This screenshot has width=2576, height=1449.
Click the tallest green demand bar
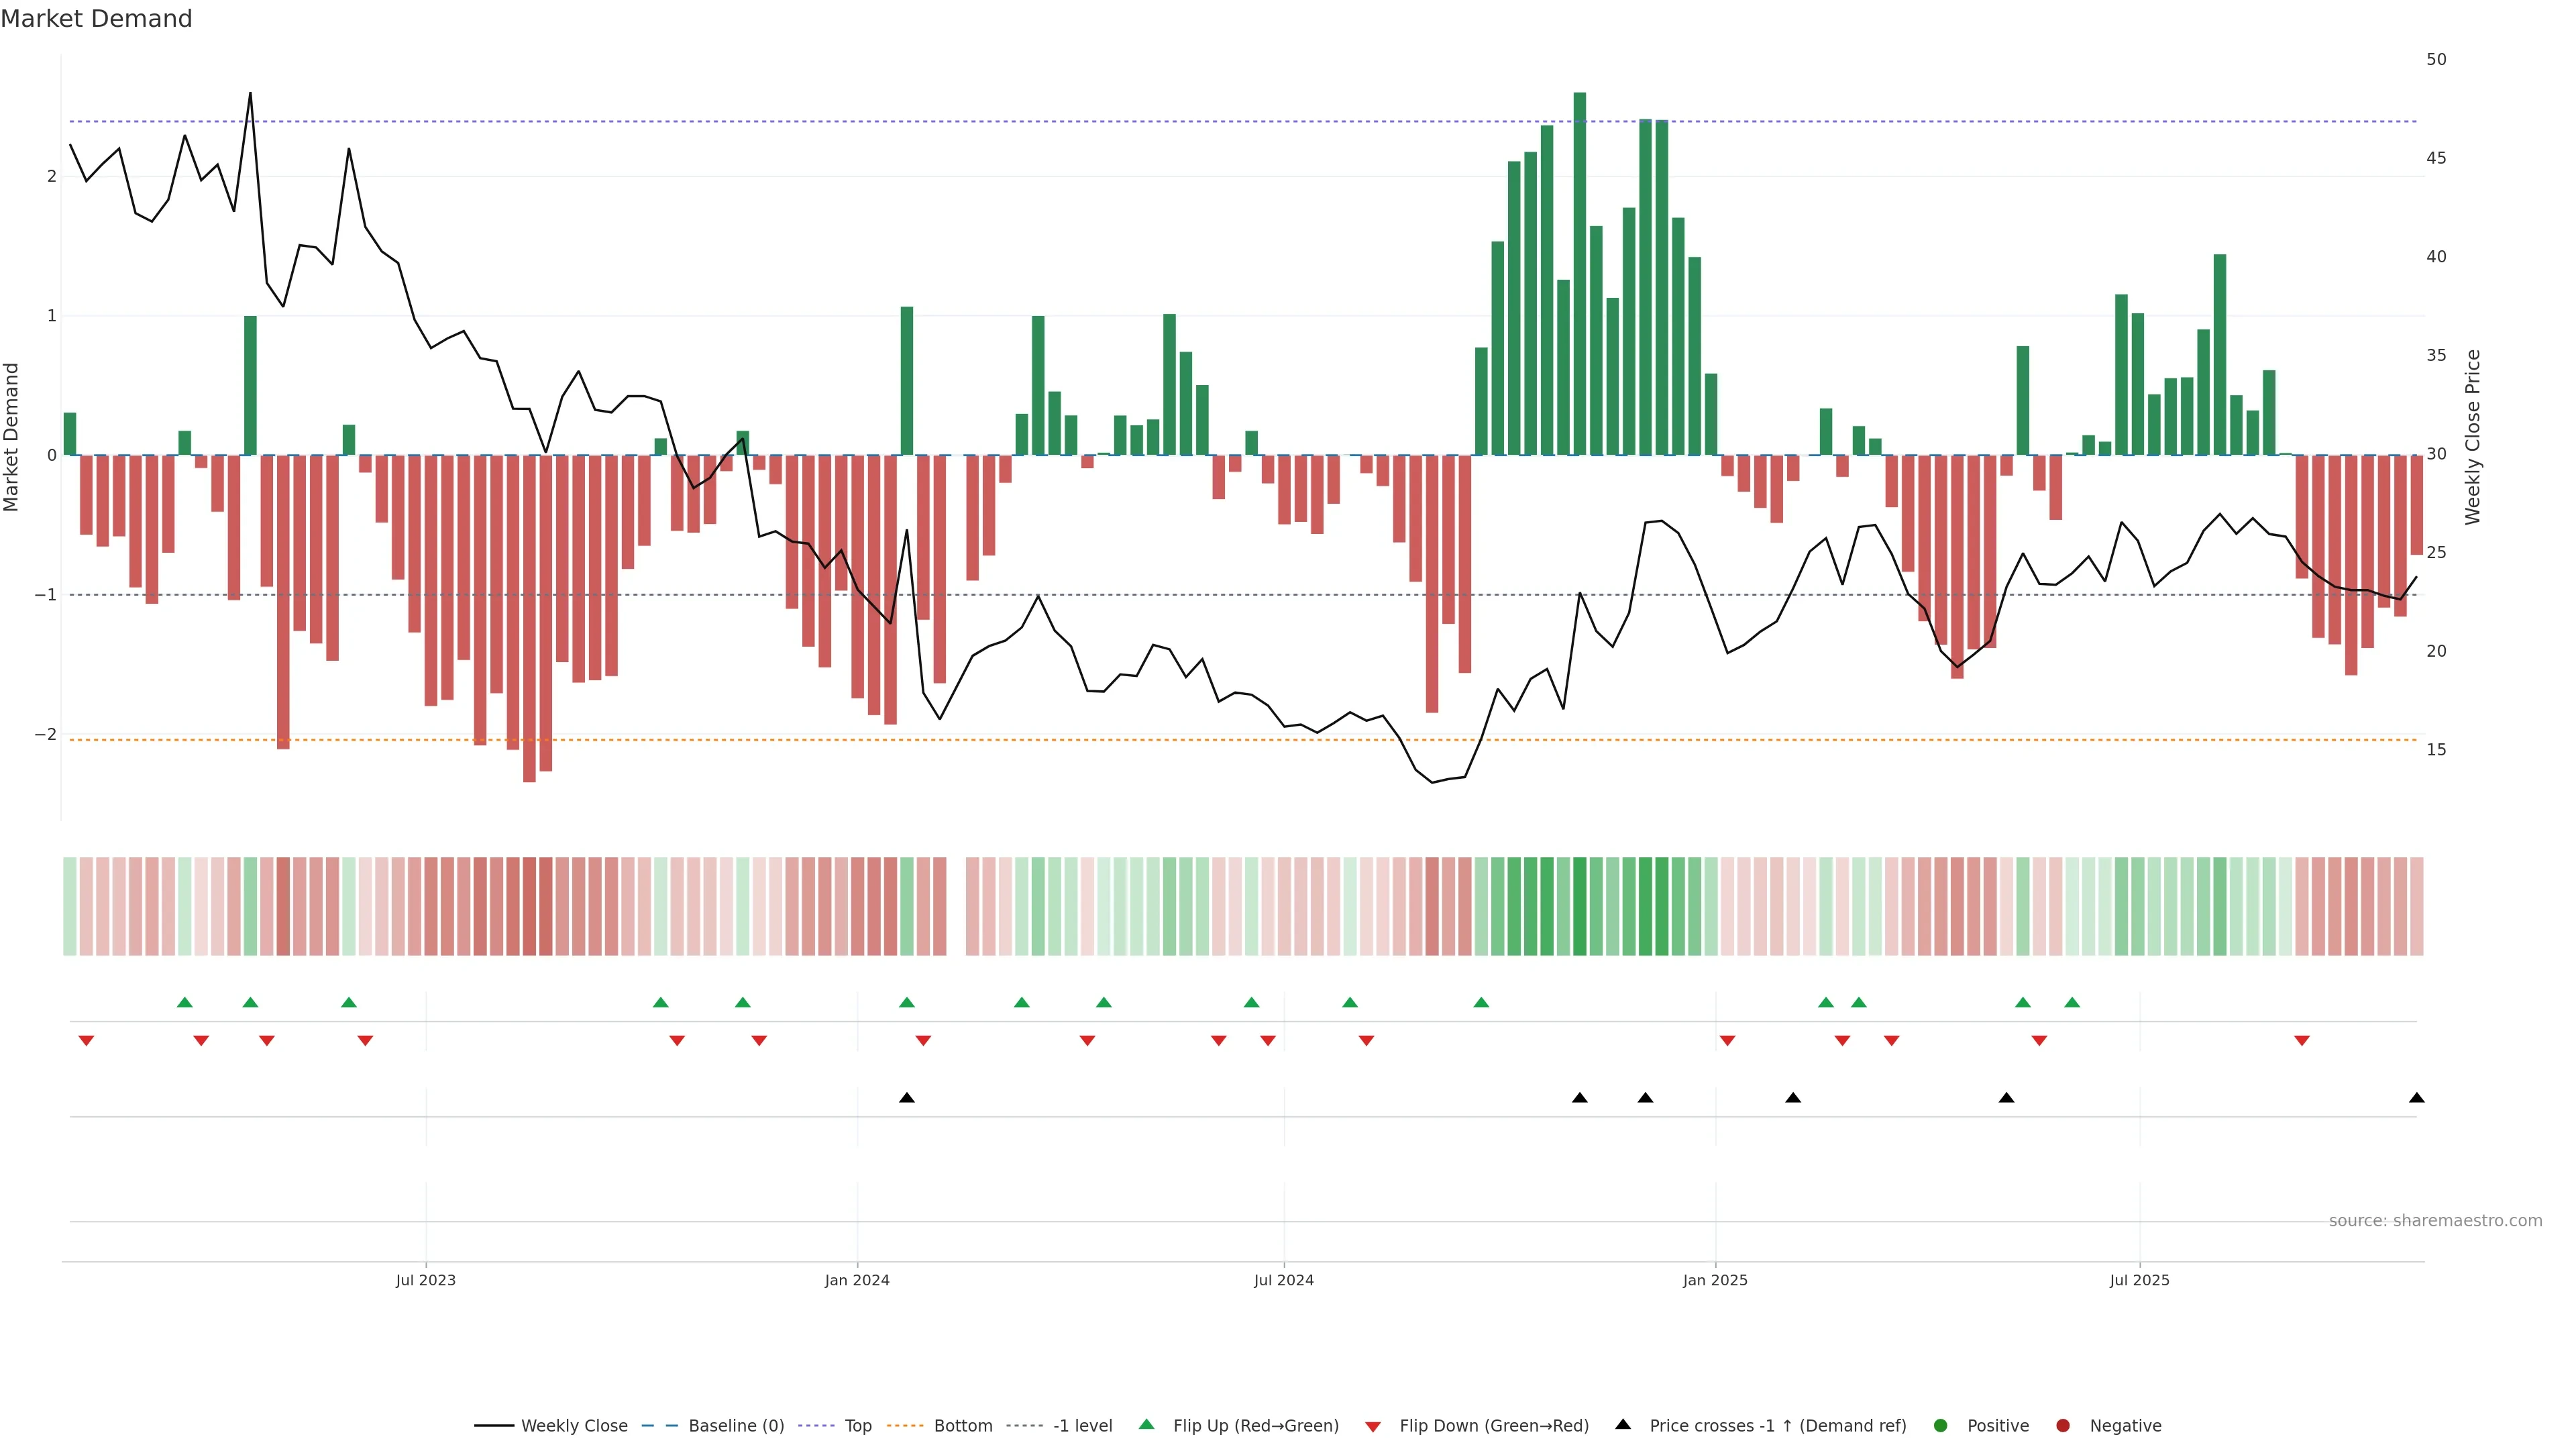click(1580, 273)
